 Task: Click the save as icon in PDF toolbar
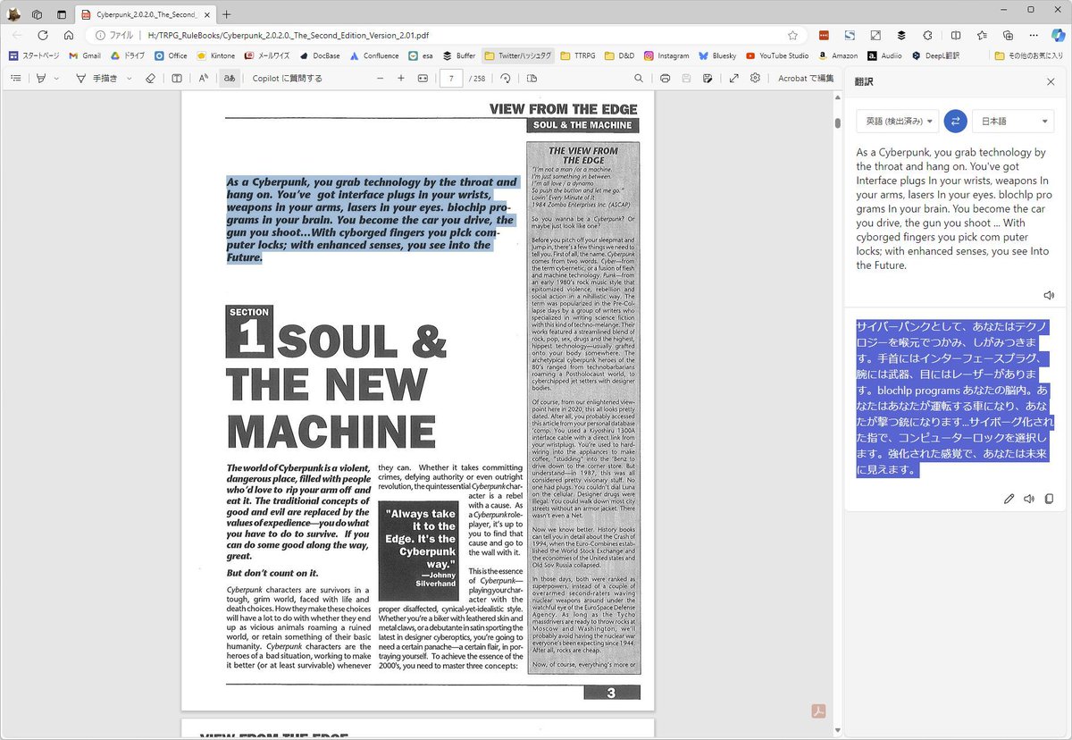click(708, 79)
